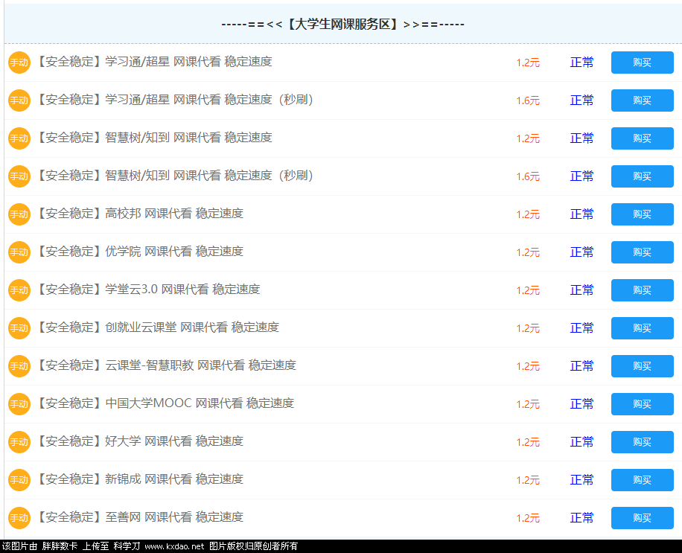
Task: Click 1.6元 price in 智慧树/知到（秒刷） row
Action: coord(528,177)
